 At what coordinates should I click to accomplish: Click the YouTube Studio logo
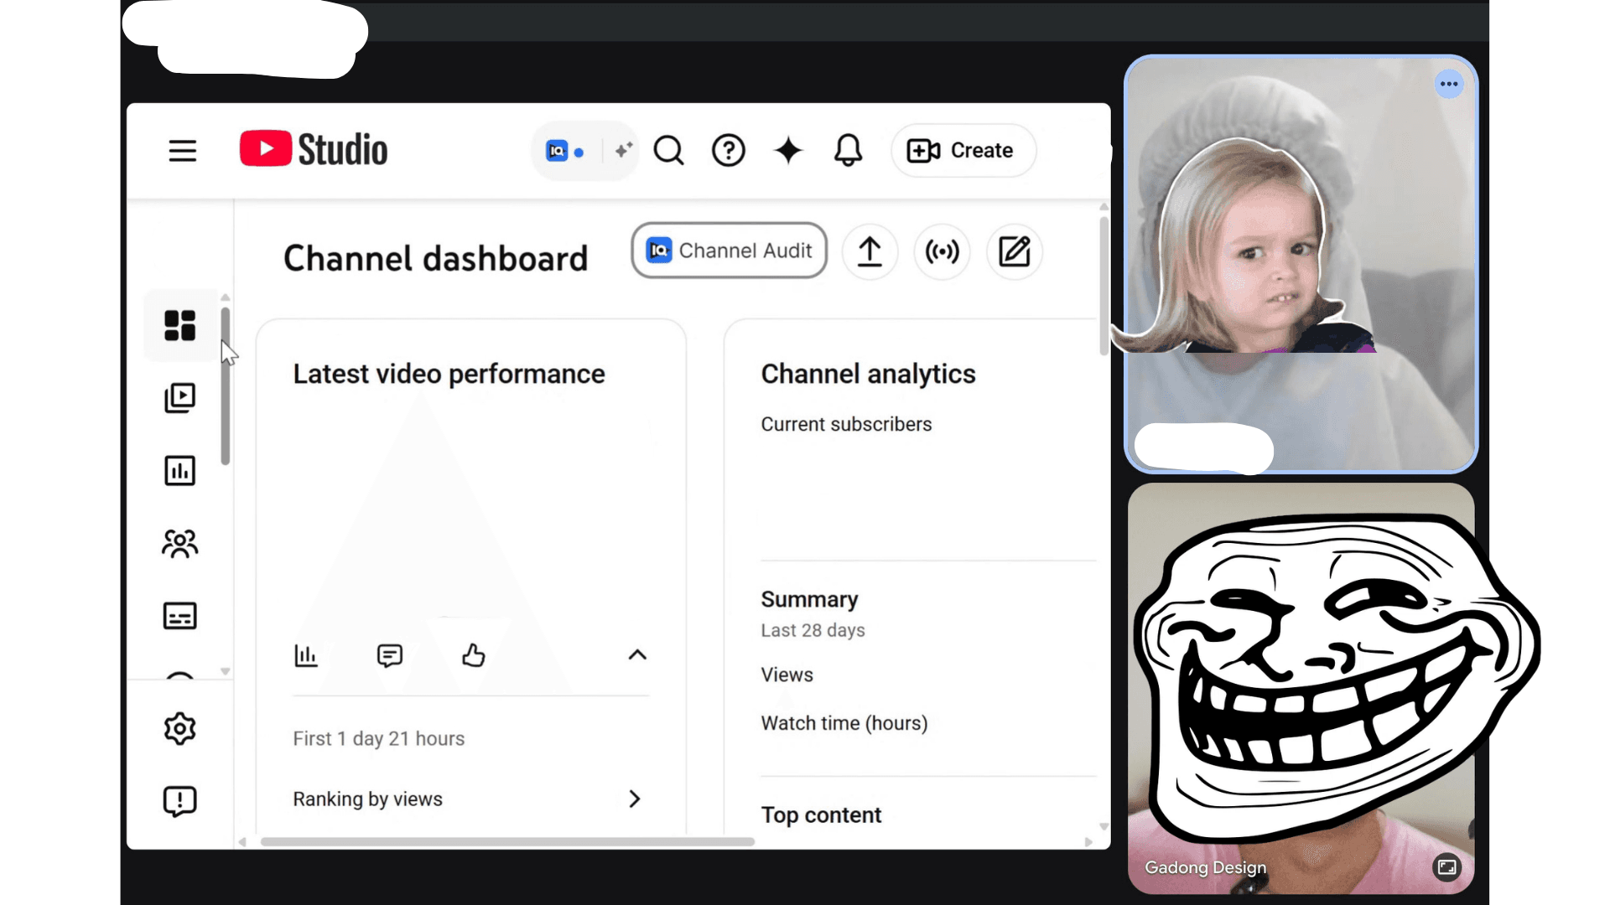tap(314, 149)
